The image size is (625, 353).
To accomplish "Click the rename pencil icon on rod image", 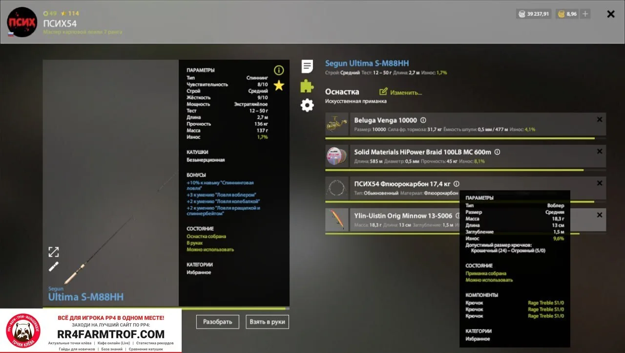I will click(x=54, y=267).
